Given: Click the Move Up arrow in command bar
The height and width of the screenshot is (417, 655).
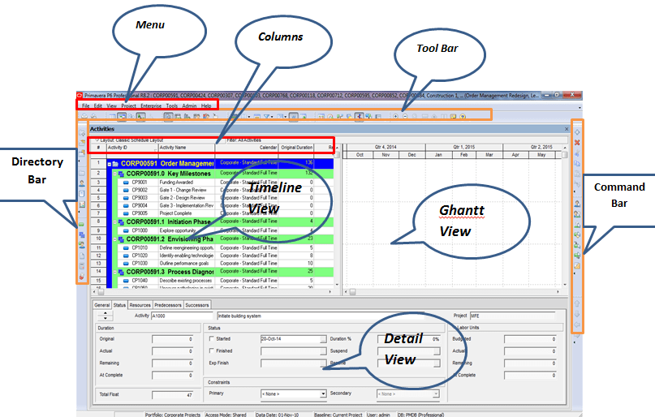Looking at the screenshot, I should (x=577, y=303).
